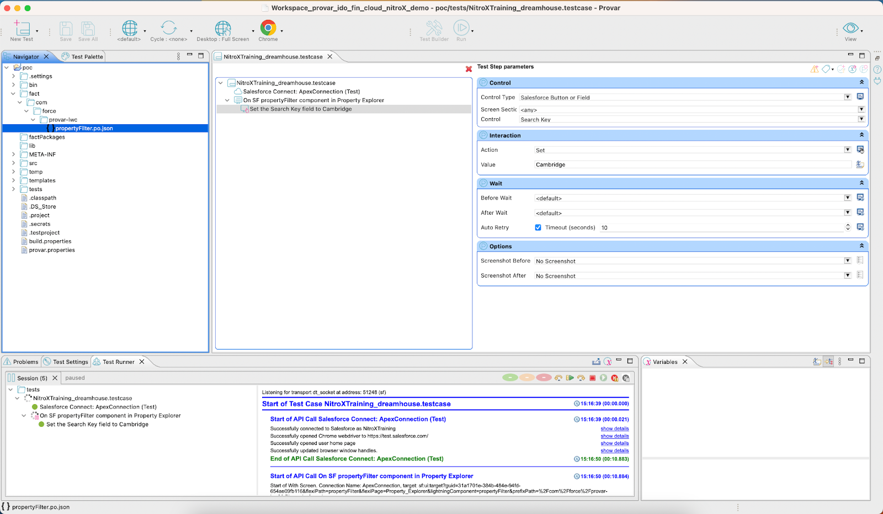Click the export icon in Test Runner header

coord(596,362)
